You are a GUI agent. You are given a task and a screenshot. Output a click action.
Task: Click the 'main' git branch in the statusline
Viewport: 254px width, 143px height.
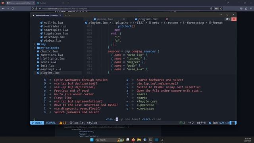[37, 123]
